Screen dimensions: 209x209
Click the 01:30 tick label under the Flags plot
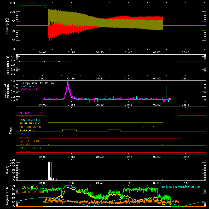click(100, 157)
